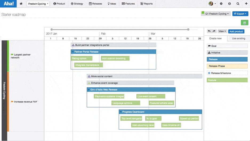Click the orange flag on Increase revenue YoY

pyautogui.click(x=12, y=102)
